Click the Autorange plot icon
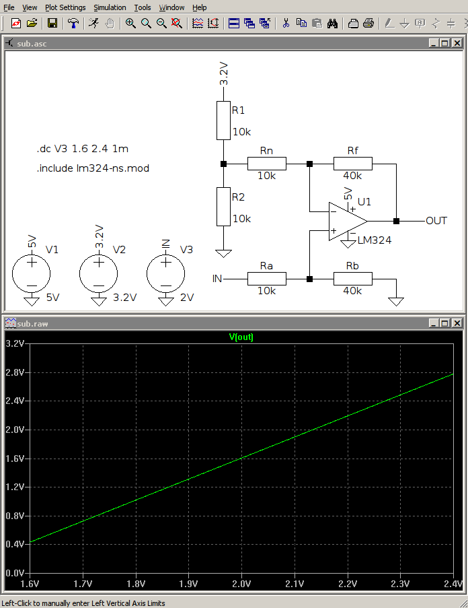 [x=213, y=24]
